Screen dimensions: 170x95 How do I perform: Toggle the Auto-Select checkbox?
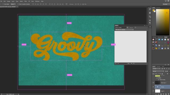coord(3,4)
